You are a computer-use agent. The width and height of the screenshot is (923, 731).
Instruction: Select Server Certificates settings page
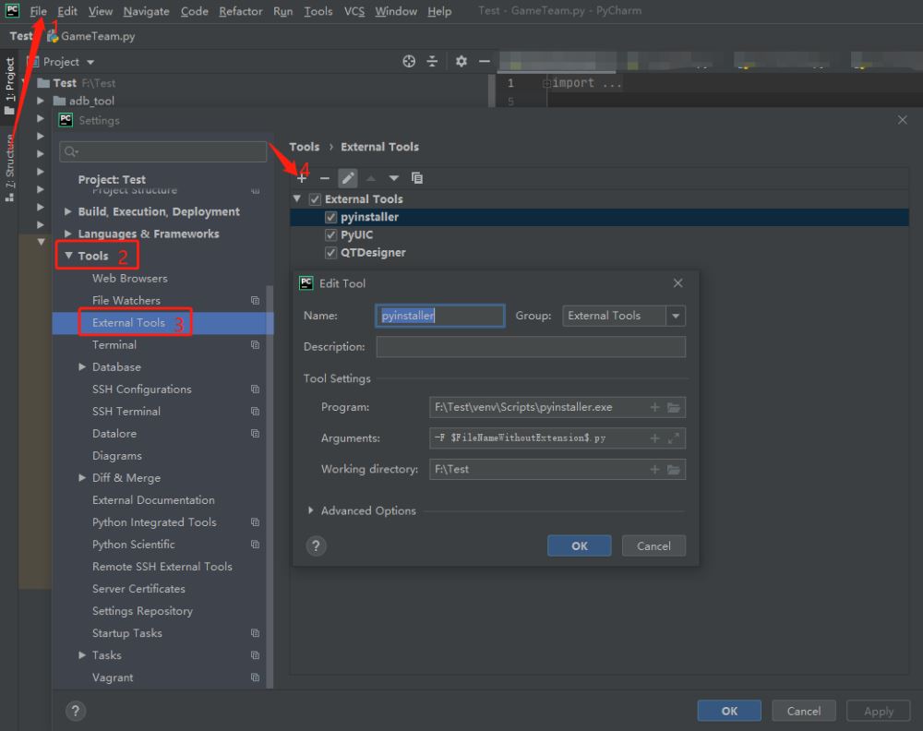(x=138, y=589)
